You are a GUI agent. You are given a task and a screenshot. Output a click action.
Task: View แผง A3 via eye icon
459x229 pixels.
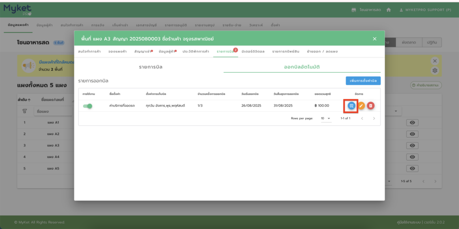click(412, 146)
